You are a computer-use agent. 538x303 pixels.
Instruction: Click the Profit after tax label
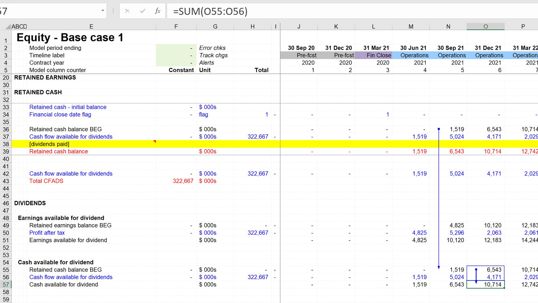[x=47, y=233]
